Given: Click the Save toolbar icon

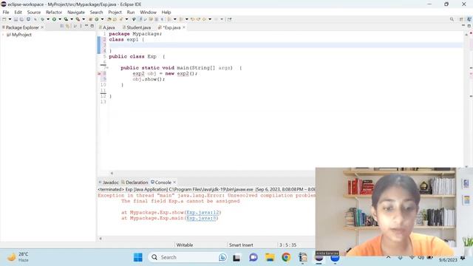Looking at the screenshot, I should coord(16,19).
